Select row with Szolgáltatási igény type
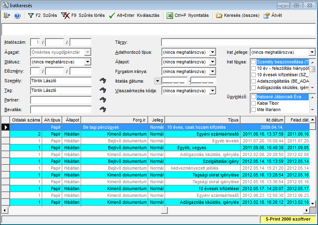The height and width of the screenshot is (225, 318). (156, 161)
